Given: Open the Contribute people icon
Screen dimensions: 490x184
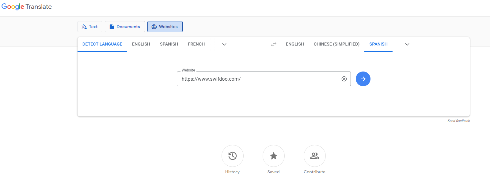Looking at the screenshot, I should pyautogui.click(x=315, y=156).
